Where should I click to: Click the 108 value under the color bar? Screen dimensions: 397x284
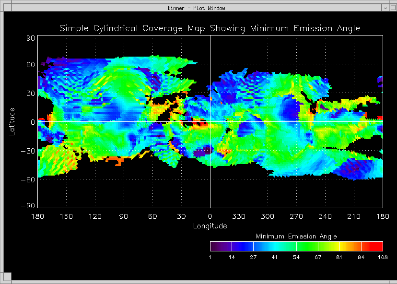coord(383,258)
